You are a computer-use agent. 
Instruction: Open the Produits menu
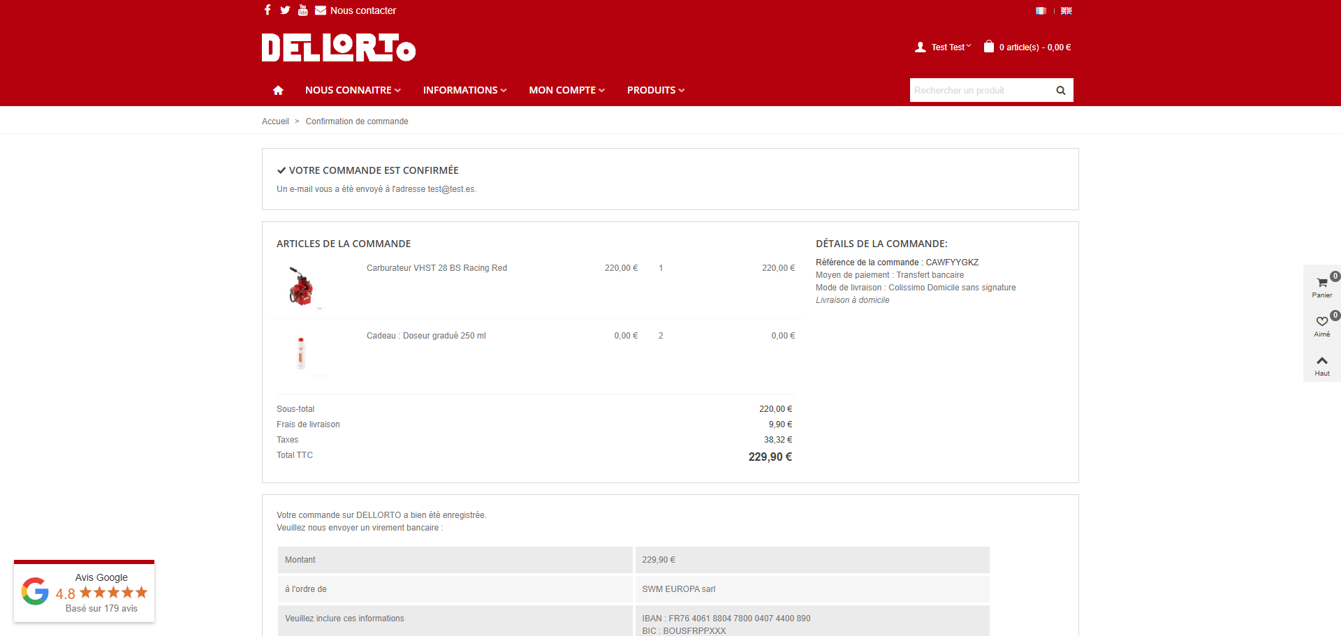pyautogui.click(x=655, y=90)
